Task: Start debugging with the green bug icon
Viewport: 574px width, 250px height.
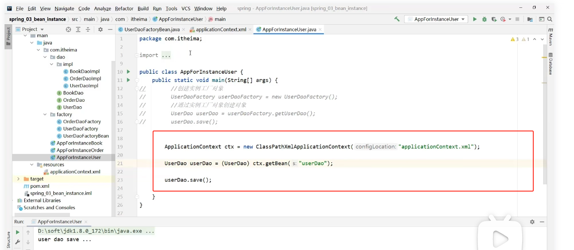Action: [x=484, y=19]
